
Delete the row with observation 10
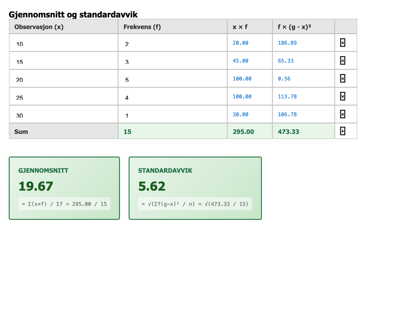343,43
